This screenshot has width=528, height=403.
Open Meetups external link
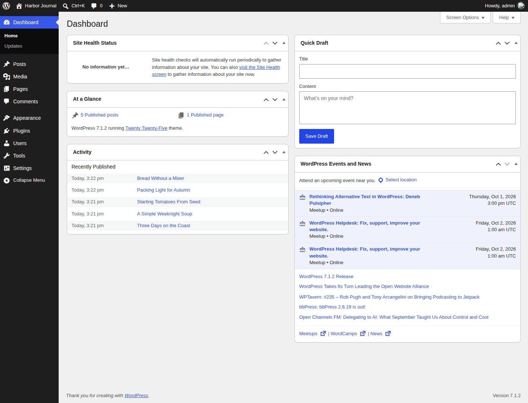point(312,334)
